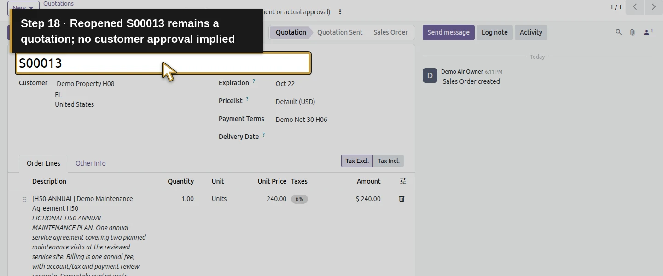Click the Demo Air Owner author name
The width and height of the screenshot is (663, 276).
click(x=462, y=72)
